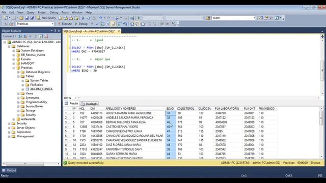Click the Save All icon
Image resolution: width=326 pixels, height=183 pixels.
coord(32,18)
